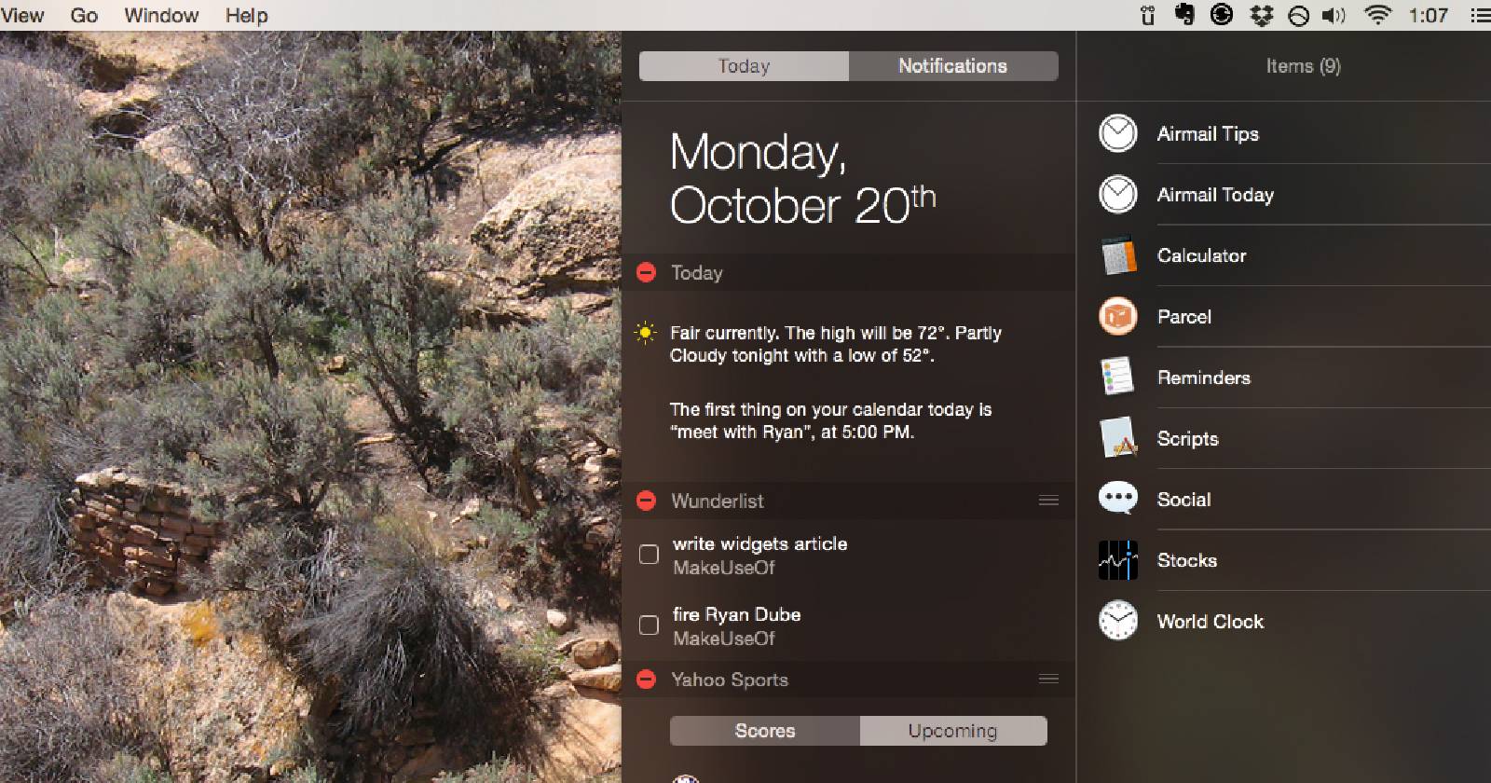Screen dimensions: 1491x783
Task: Click the weather forecast summary text
Action: pyautogui.click(x=835, y=344)
